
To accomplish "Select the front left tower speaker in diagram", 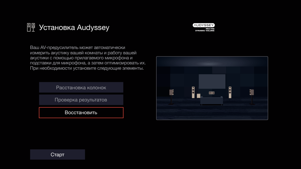I will pos(193,92).
